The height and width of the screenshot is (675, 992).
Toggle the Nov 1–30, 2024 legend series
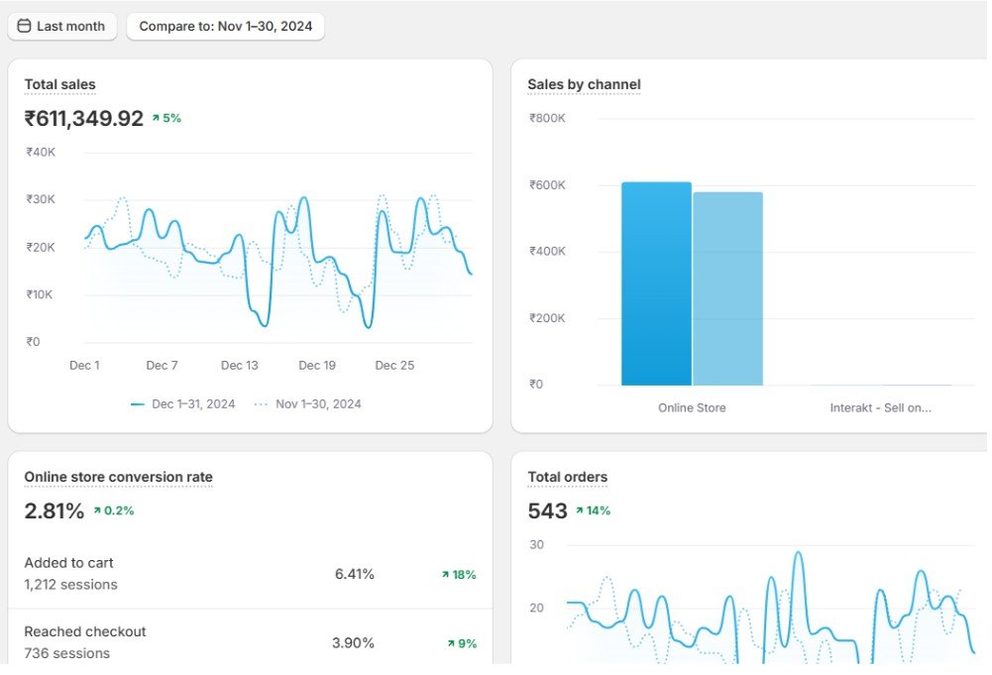point(307,404)
